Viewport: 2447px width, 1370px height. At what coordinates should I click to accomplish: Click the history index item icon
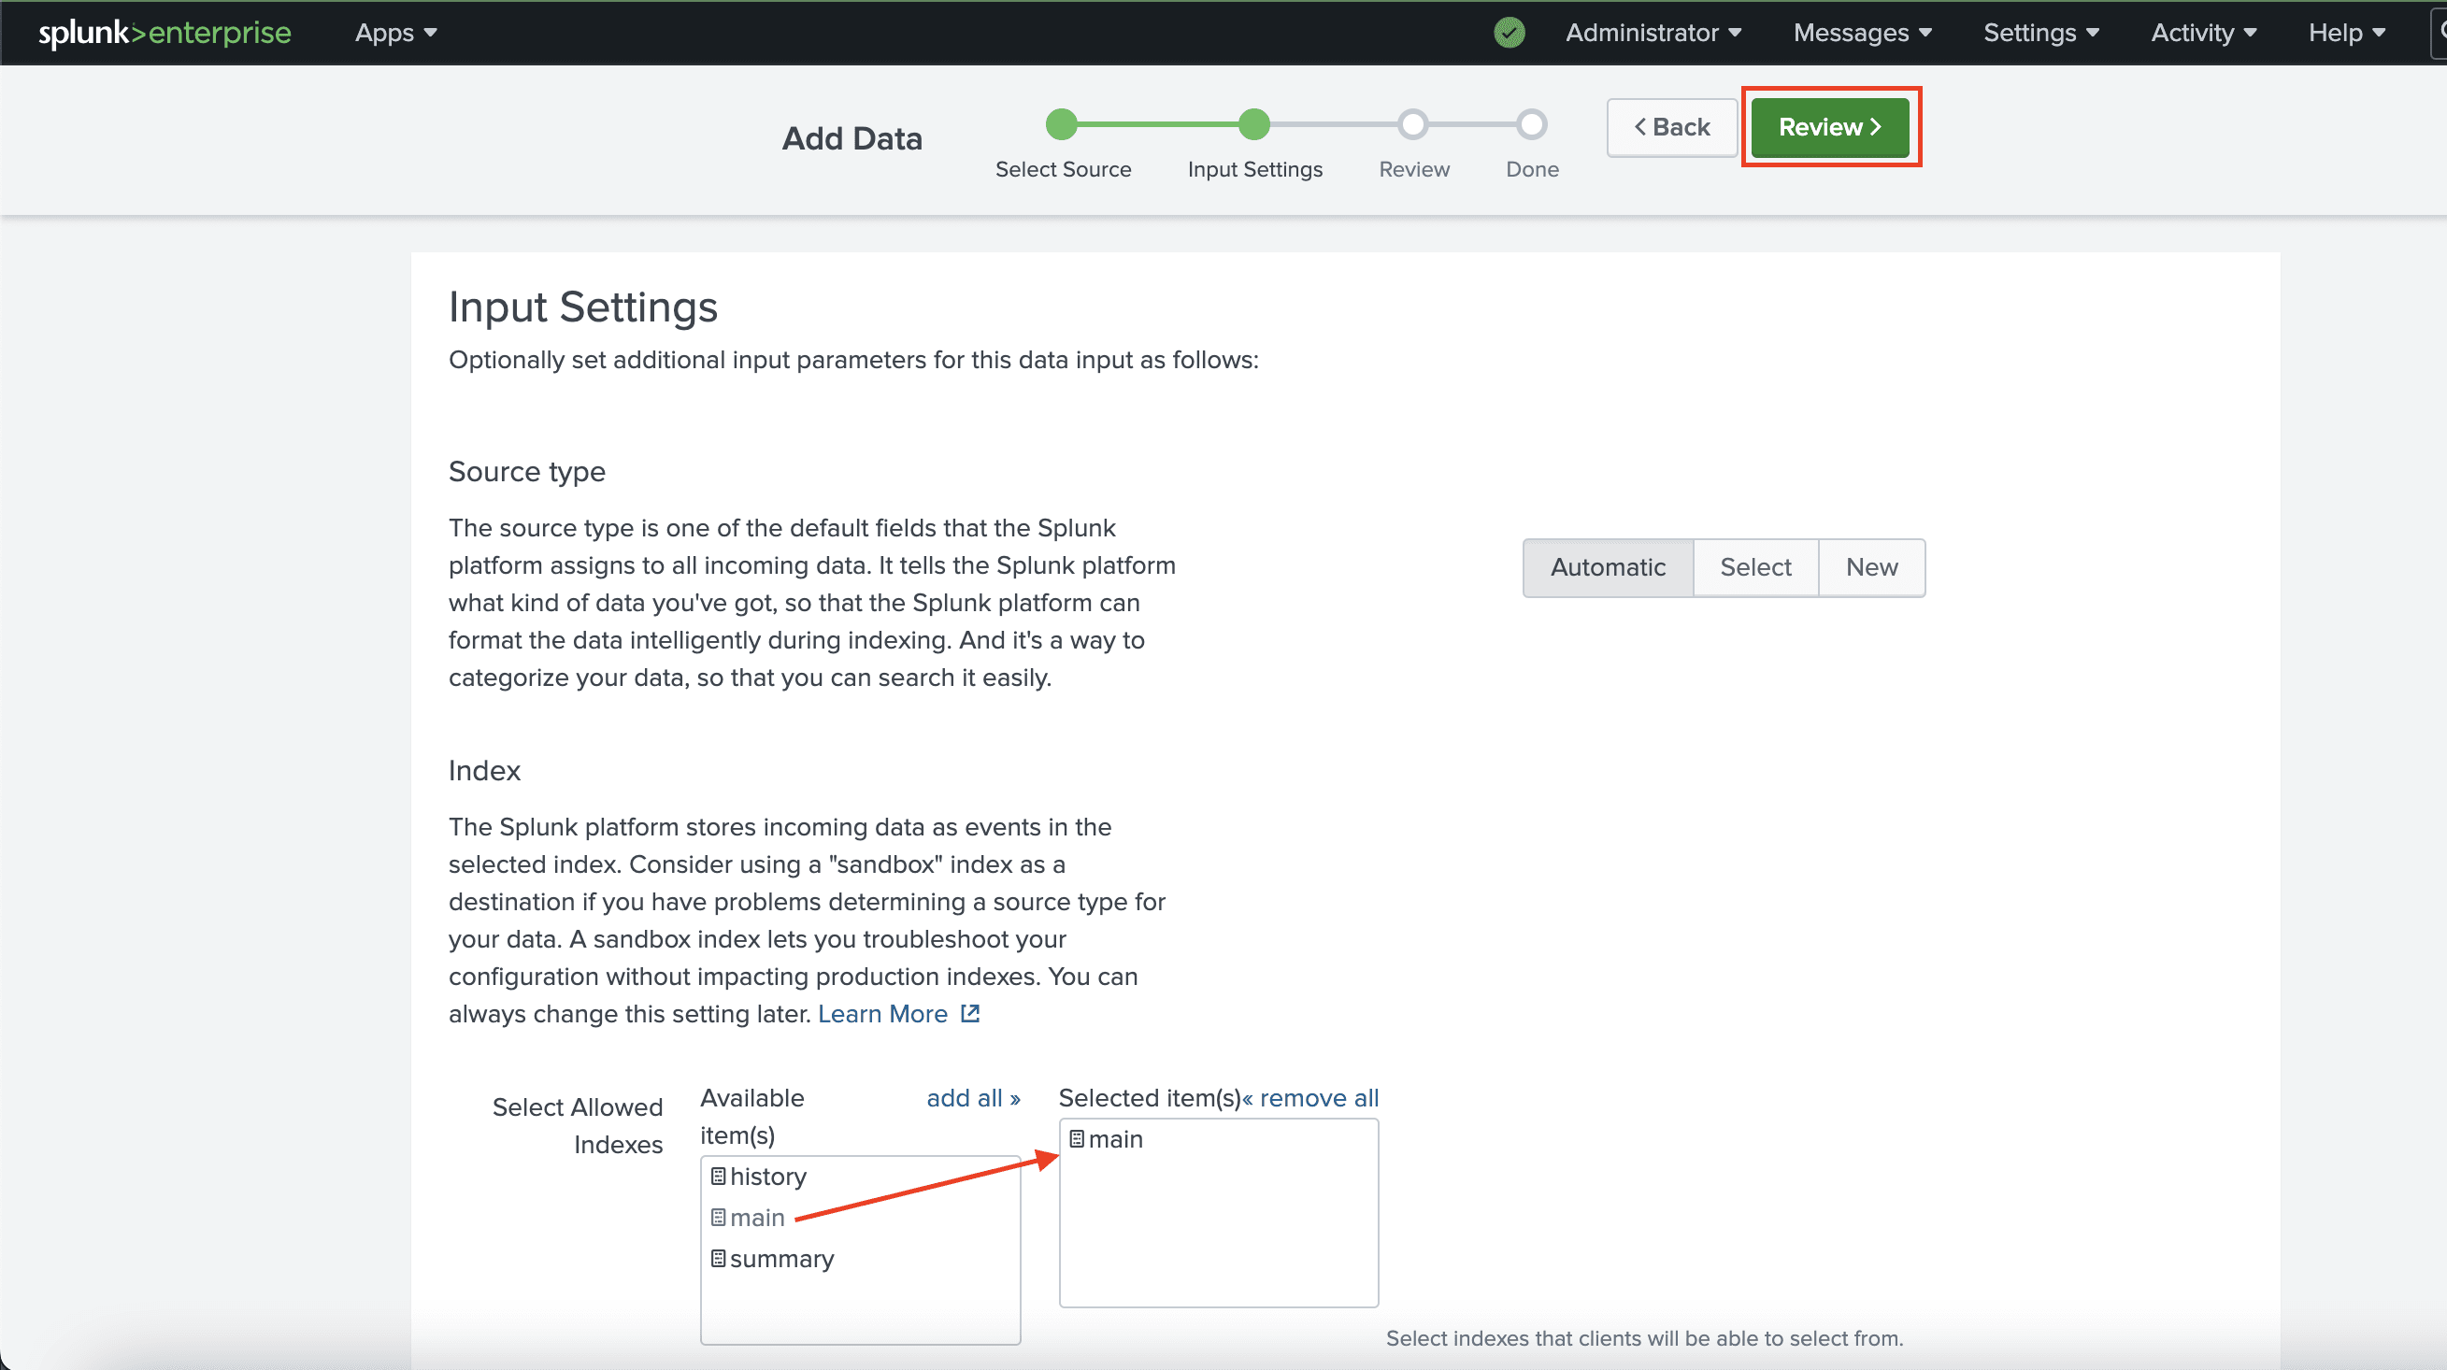pos(718,1177)
